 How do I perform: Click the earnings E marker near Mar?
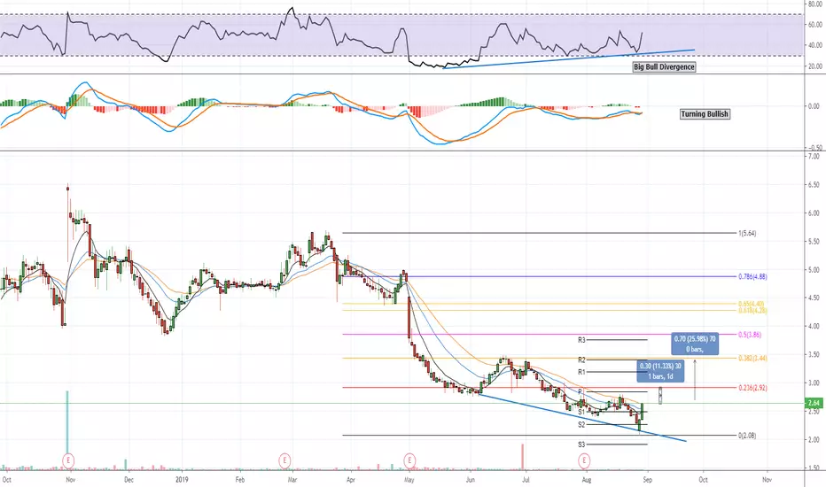[x=284, y=460]
